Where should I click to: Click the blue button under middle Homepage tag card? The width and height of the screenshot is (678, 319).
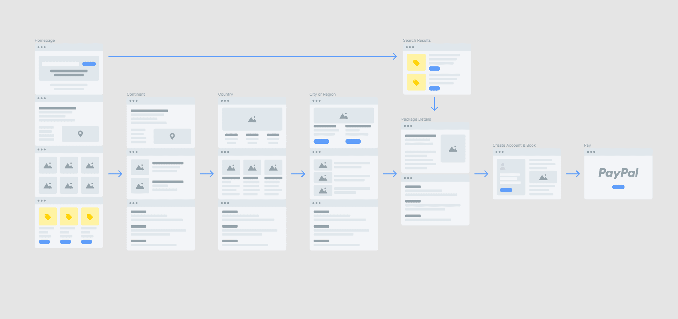pyautogui.click(x=65, y=242)
